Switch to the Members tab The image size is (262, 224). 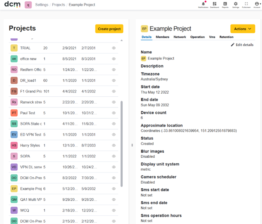click(x=163, y=37)
